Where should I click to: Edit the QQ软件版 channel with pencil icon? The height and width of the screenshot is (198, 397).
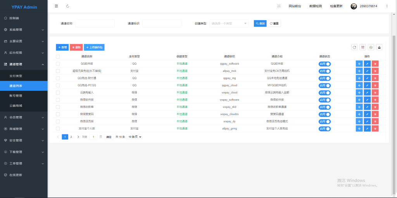tap(367, 64)
